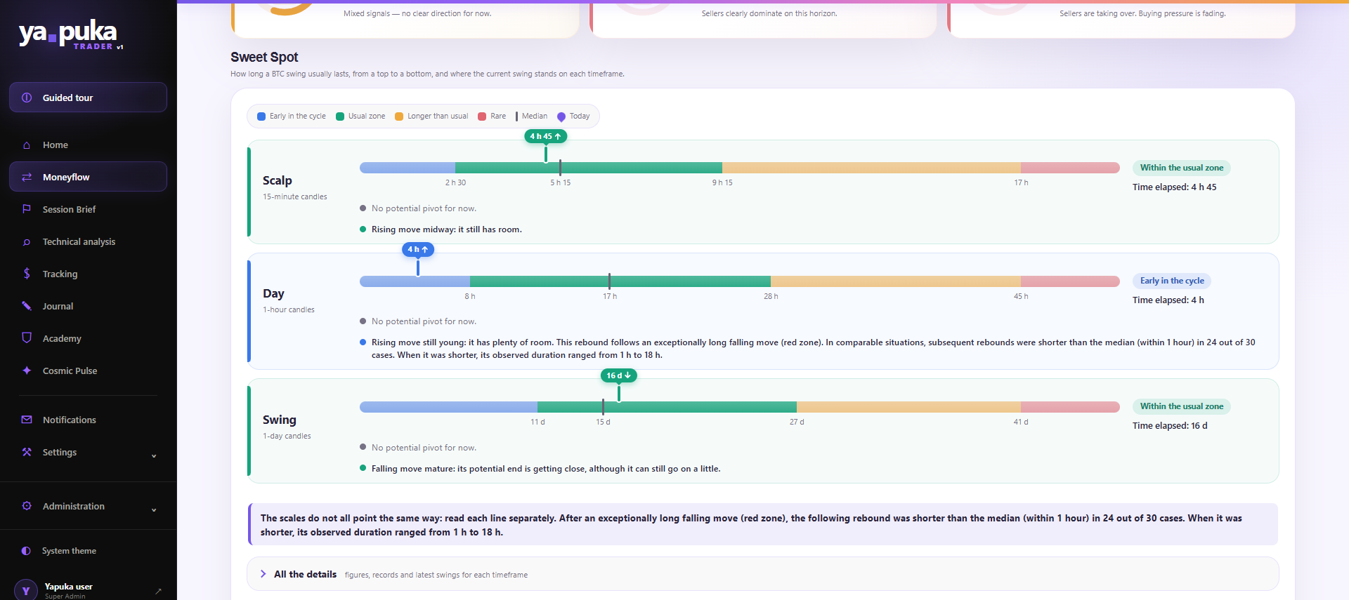Click the Notifications envelope icon

pyautogui.click(x=27, y=420)
